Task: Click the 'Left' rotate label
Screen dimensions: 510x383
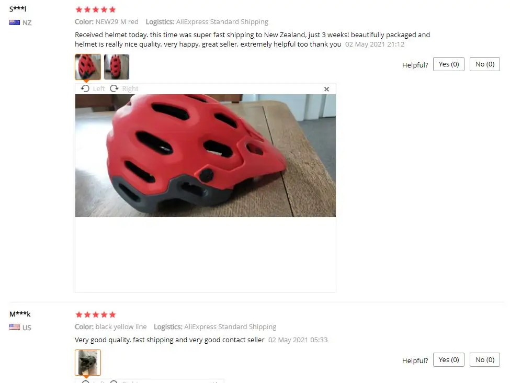Action: 98,88
